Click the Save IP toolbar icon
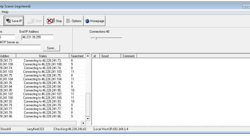The image size is (250, 136). (8, 21)
